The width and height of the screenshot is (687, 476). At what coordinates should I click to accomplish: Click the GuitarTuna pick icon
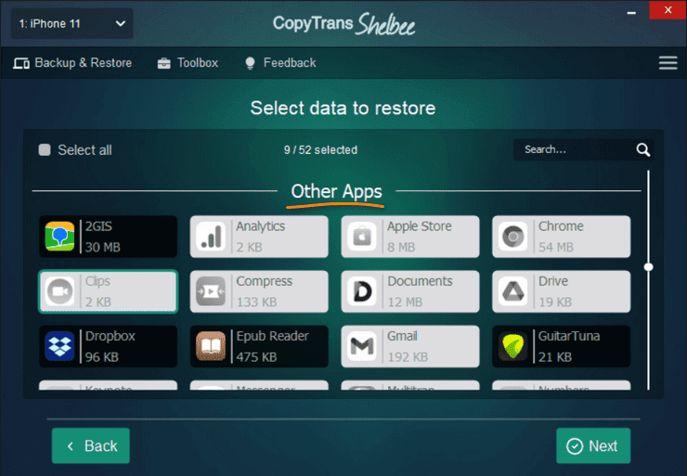click(513, 346)
